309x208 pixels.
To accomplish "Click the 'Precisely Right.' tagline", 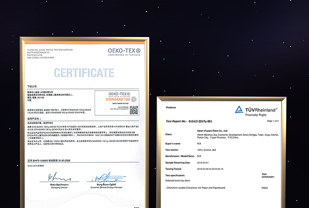I will [x=257, y=115].
